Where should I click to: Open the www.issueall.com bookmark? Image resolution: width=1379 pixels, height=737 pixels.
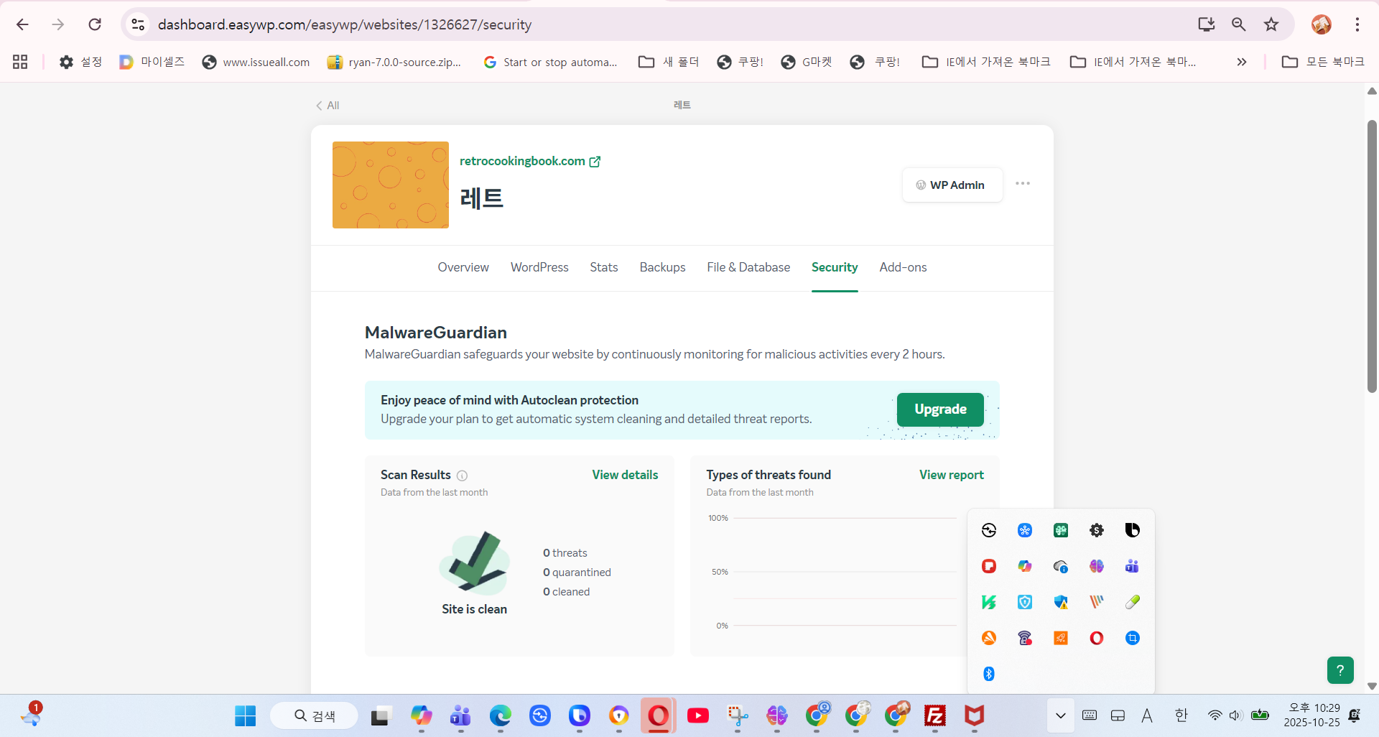pos(256,62)
